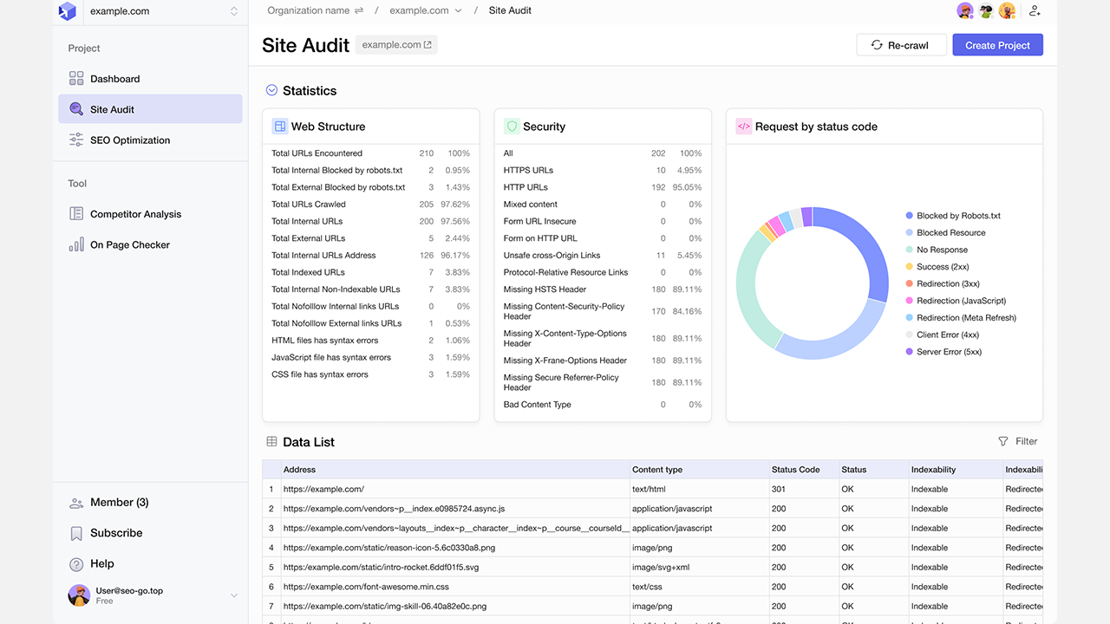This screenshot has width=1110, height=624.
Task: Expand the example.com breadcrumb dropdown
Action: pos(459,11)
